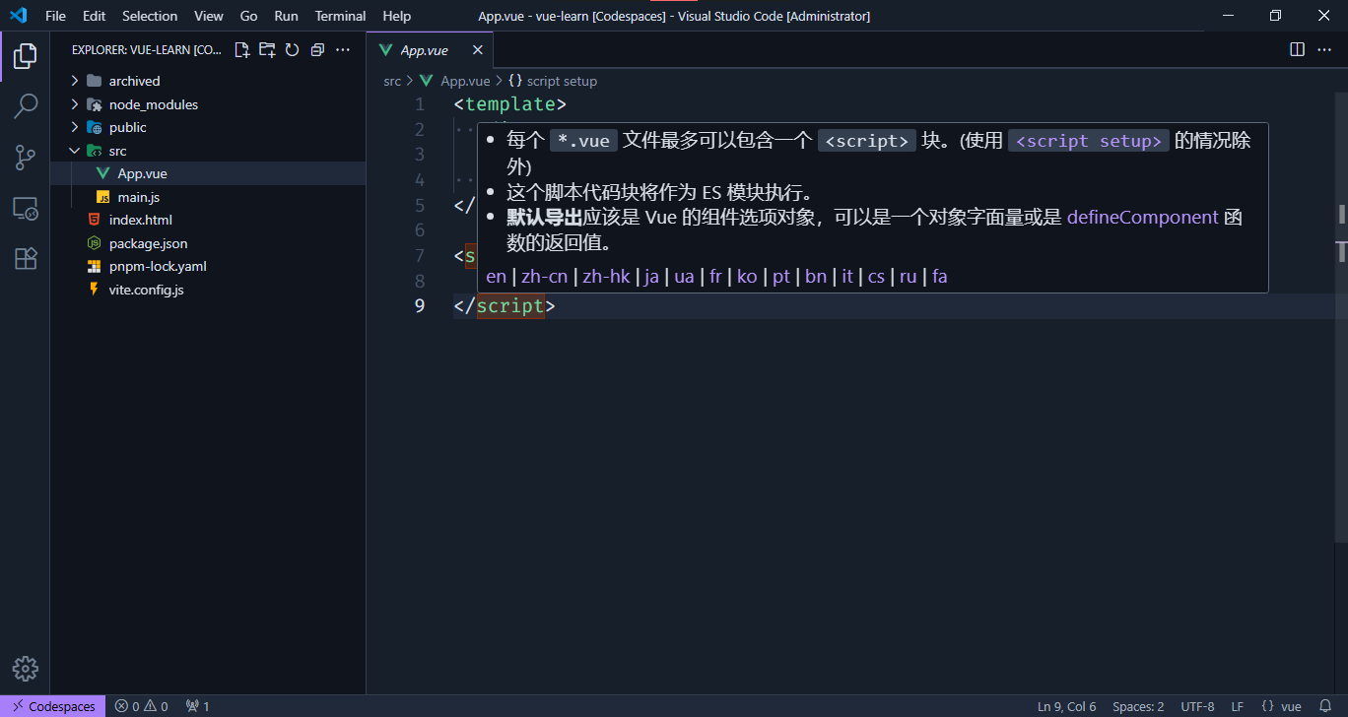Open the Go menu
1348x717 pixels.
[x=249, y=16]
